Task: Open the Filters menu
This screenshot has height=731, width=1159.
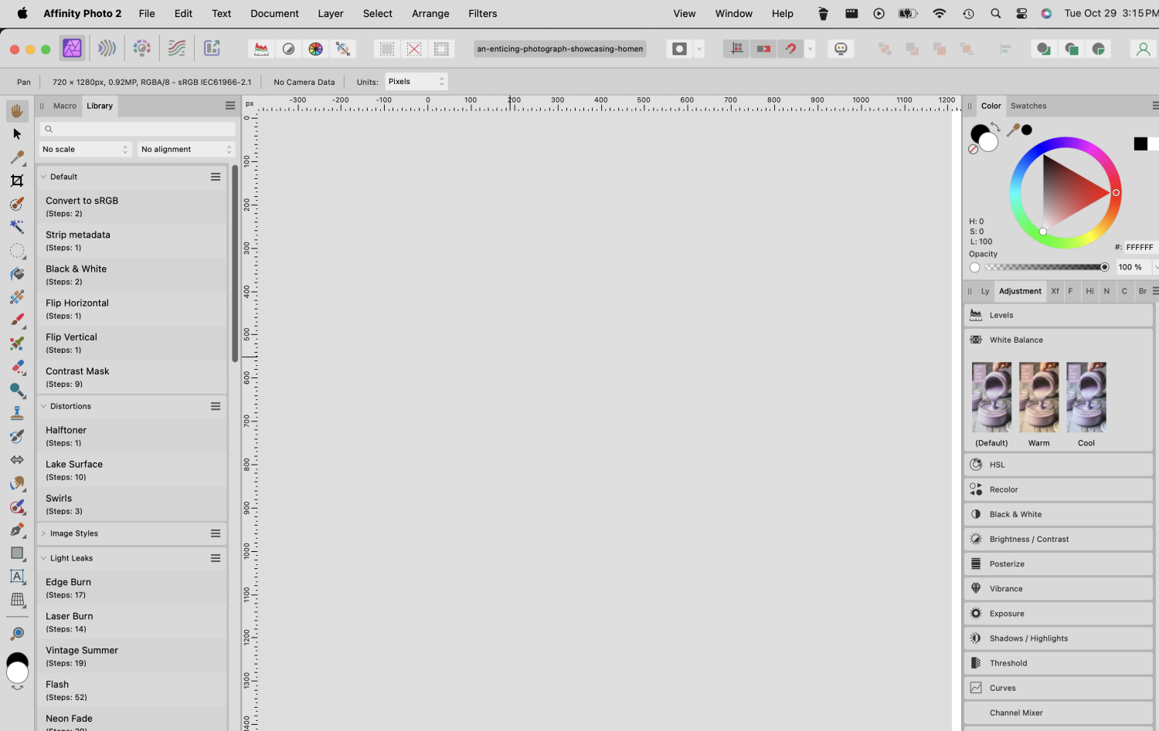Action: 482,13
